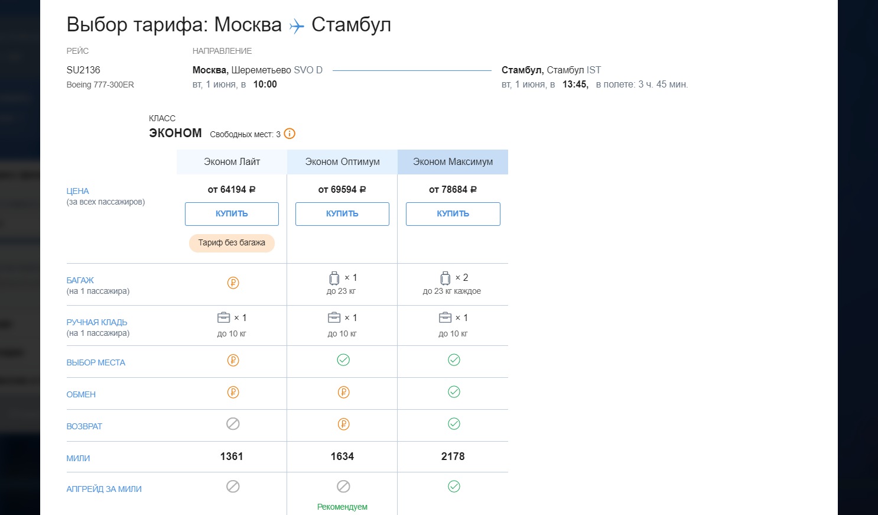Select the Эконом Максимум fare column header
This screenshot has width=878, height=515.
click(453, 162)
